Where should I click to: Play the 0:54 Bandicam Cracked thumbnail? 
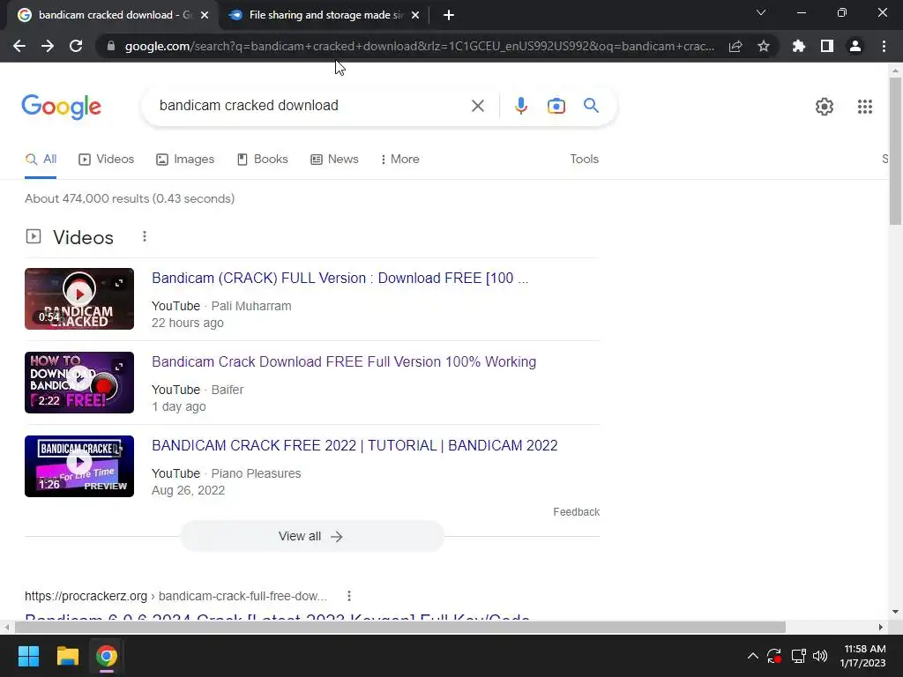[79, 299]
